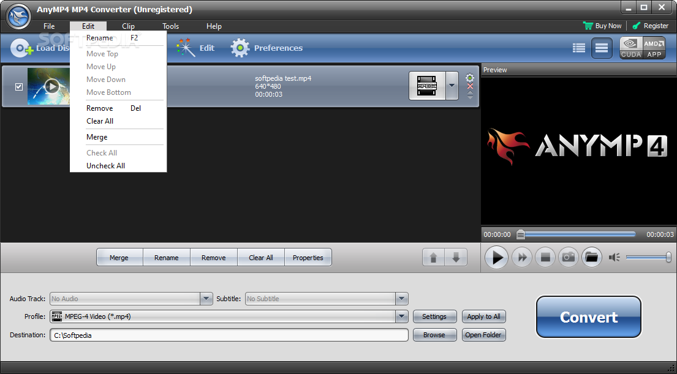This screenshot has width=677, height=374.
Task: Click the Register key icon
Action: 637,26
